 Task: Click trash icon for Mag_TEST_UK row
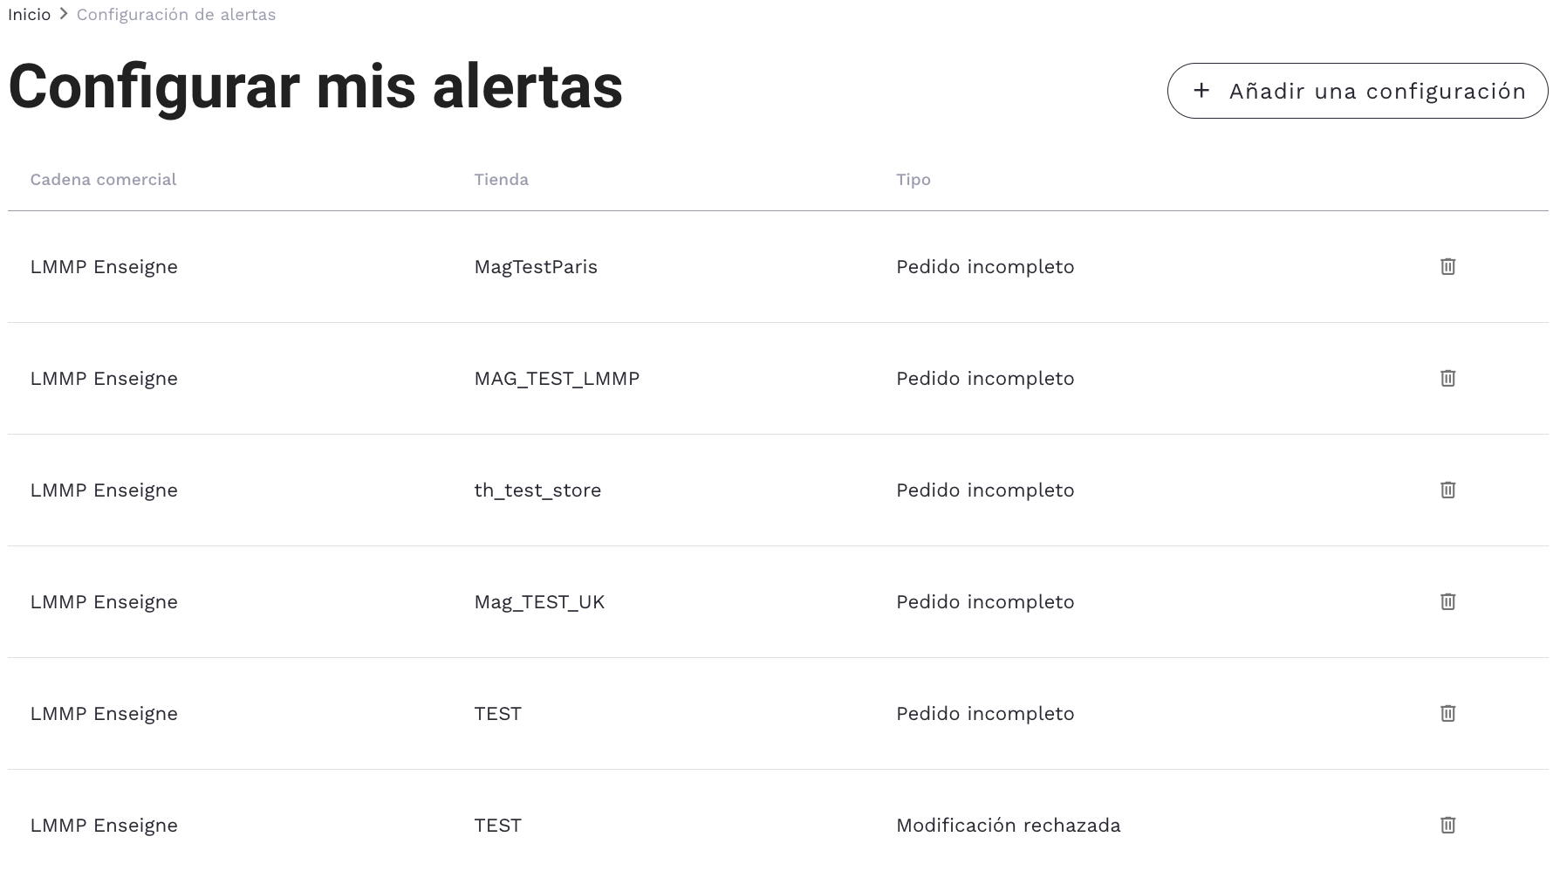pyautogui.click(x=1447, y=601)
